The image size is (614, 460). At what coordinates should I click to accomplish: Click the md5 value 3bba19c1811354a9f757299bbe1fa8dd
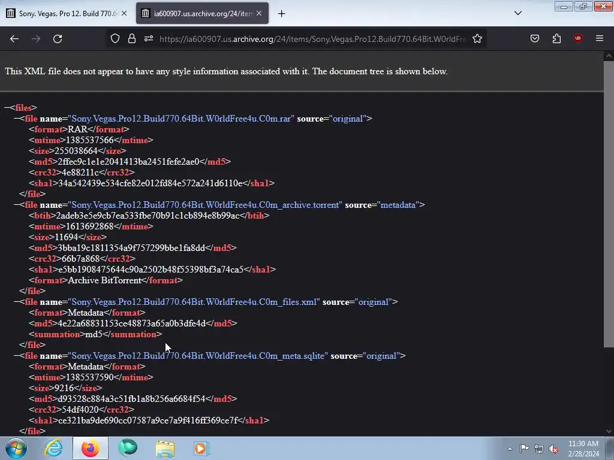click(x=131, y=247)
